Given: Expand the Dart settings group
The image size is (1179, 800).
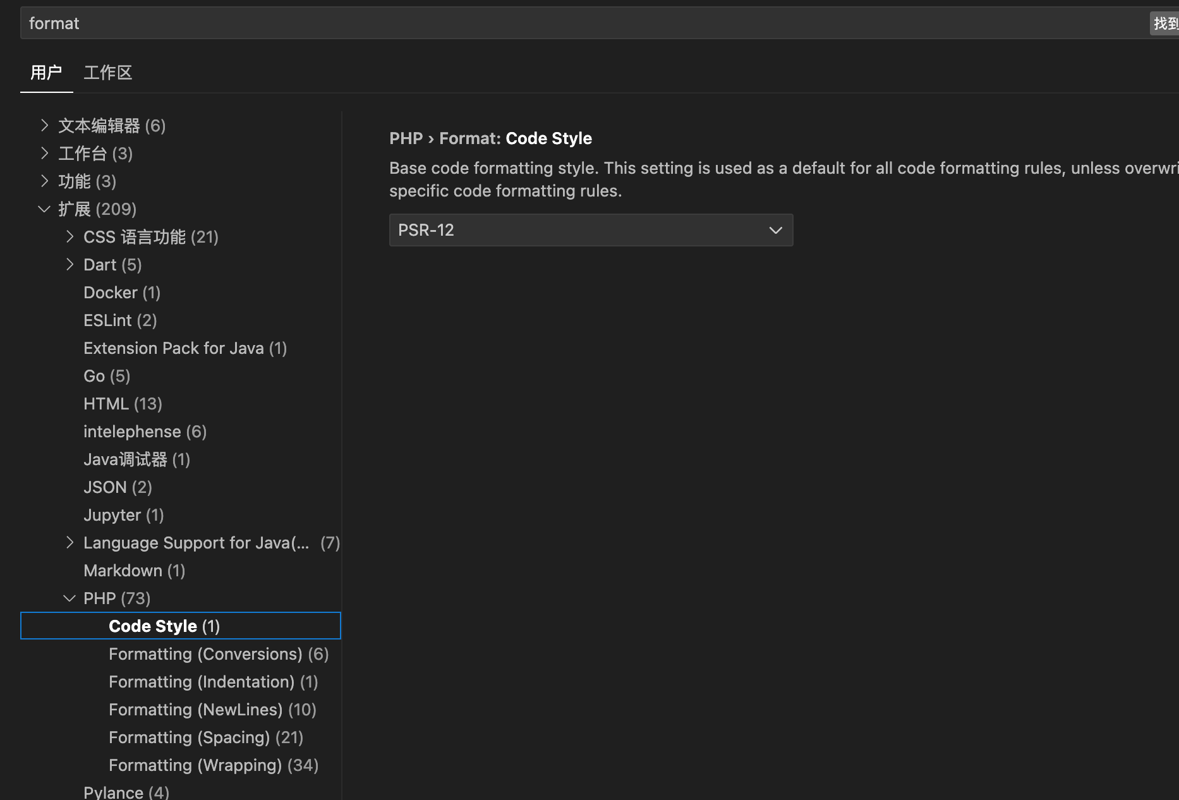Looking at the screenshot, I should point(70,265).
